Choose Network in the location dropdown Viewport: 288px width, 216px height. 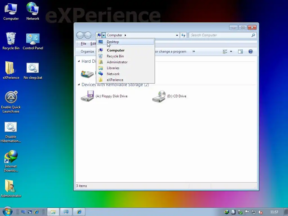click(x=125, y=74)
